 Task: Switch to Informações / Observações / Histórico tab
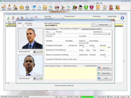point(91,29)
